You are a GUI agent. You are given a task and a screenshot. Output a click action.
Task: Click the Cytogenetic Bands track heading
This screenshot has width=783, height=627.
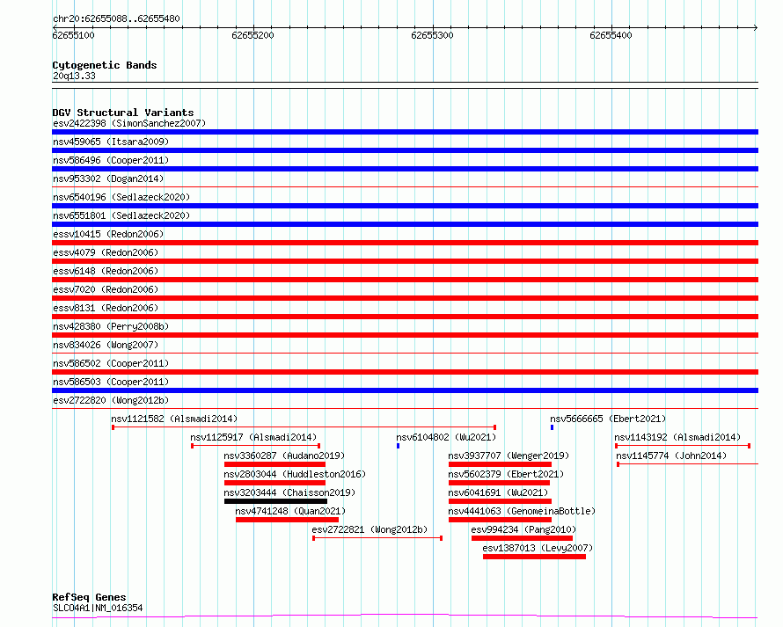tap(105, 65)
